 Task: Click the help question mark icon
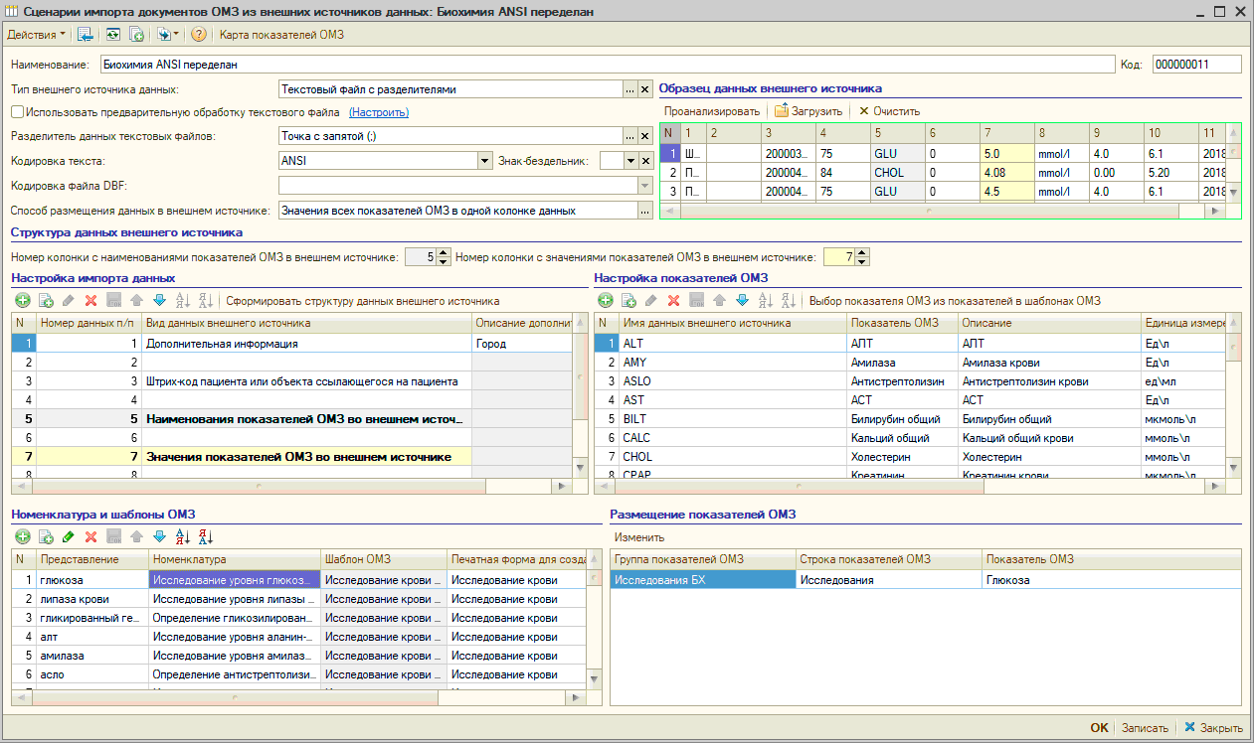pos(199,35)
